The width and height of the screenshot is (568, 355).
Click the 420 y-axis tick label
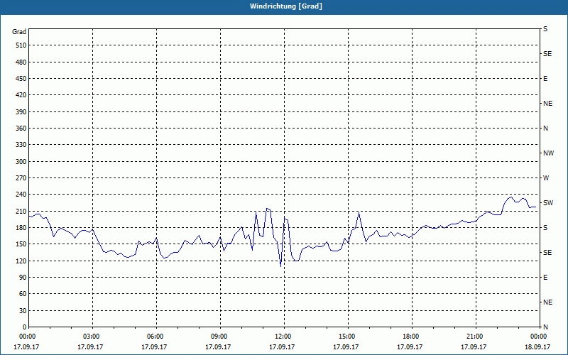click(21, 95)
